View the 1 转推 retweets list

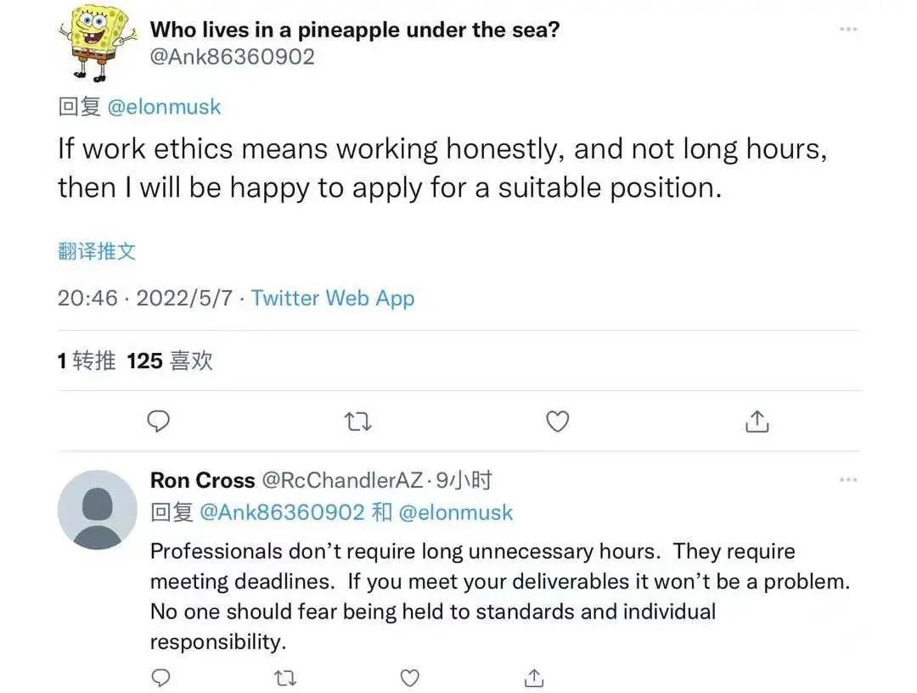87,361
